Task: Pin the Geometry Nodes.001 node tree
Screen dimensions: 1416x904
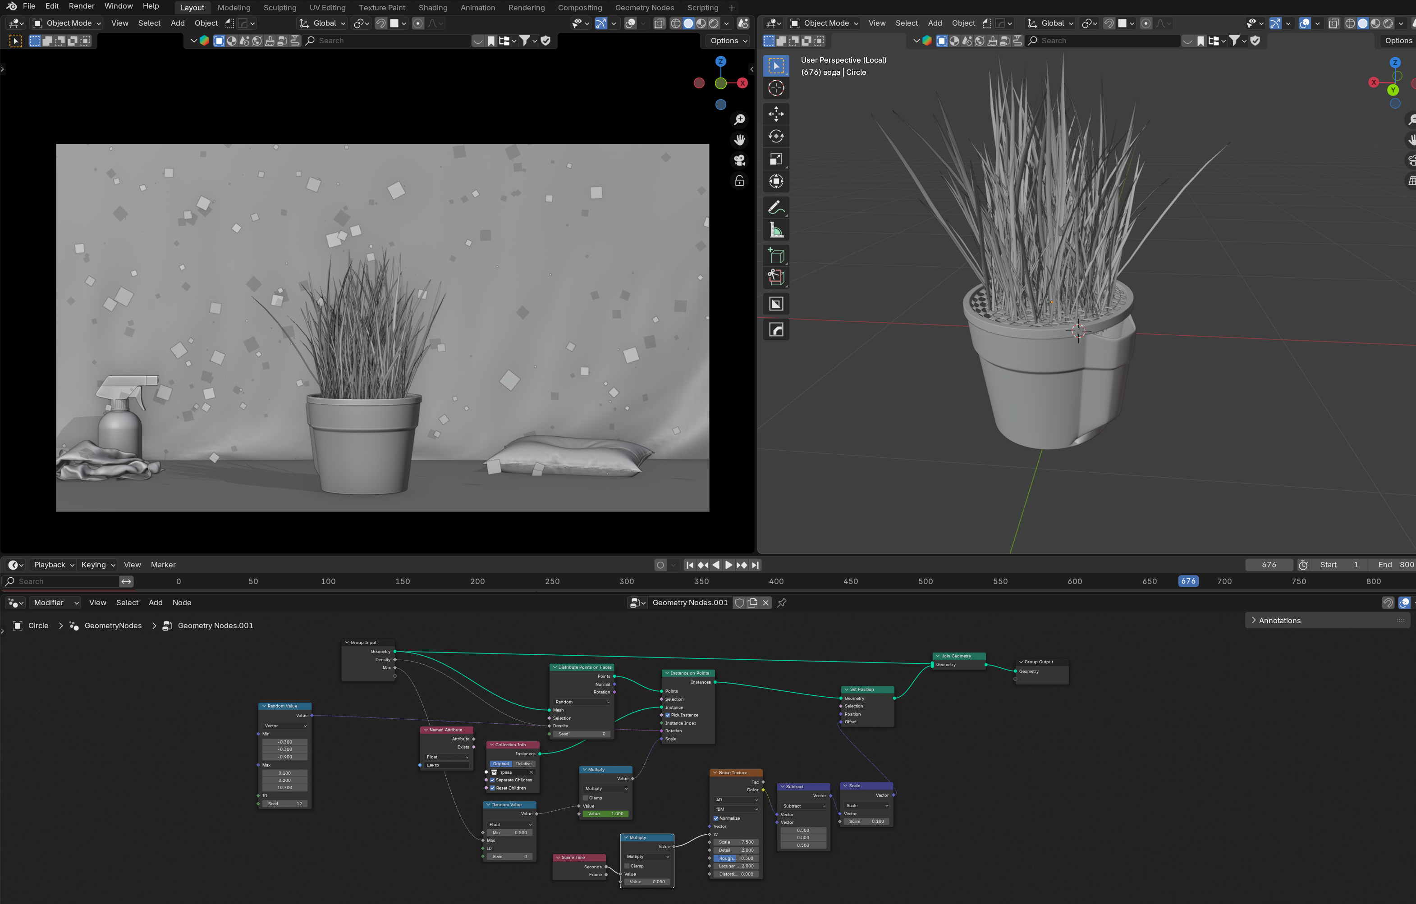Action: (x=782, y=603)
